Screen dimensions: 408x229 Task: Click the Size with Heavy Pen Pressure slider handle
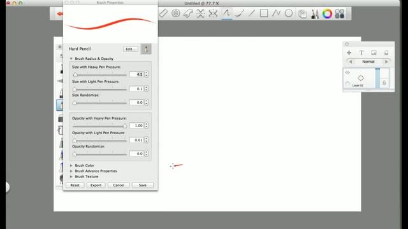[x=75, y=75]
